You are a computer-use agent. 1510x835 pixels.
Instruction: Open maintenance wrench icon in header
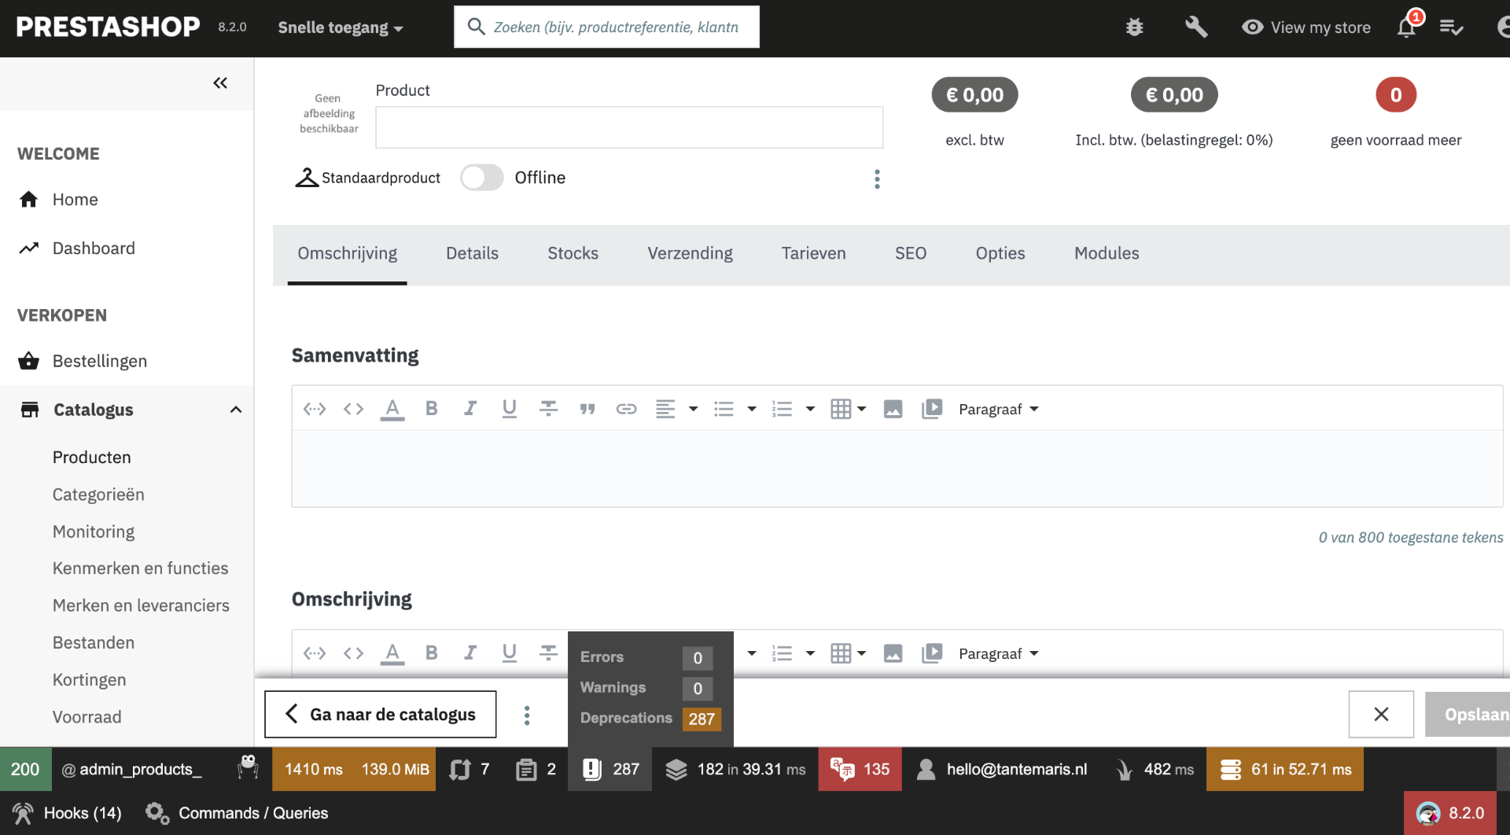[x=1196, y=28]
